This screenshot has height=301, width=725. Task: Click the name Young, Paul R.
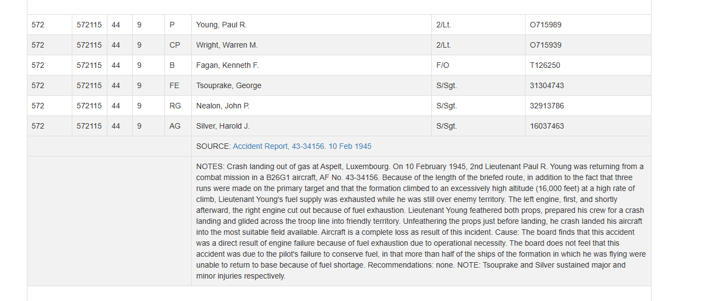point(221,25)
